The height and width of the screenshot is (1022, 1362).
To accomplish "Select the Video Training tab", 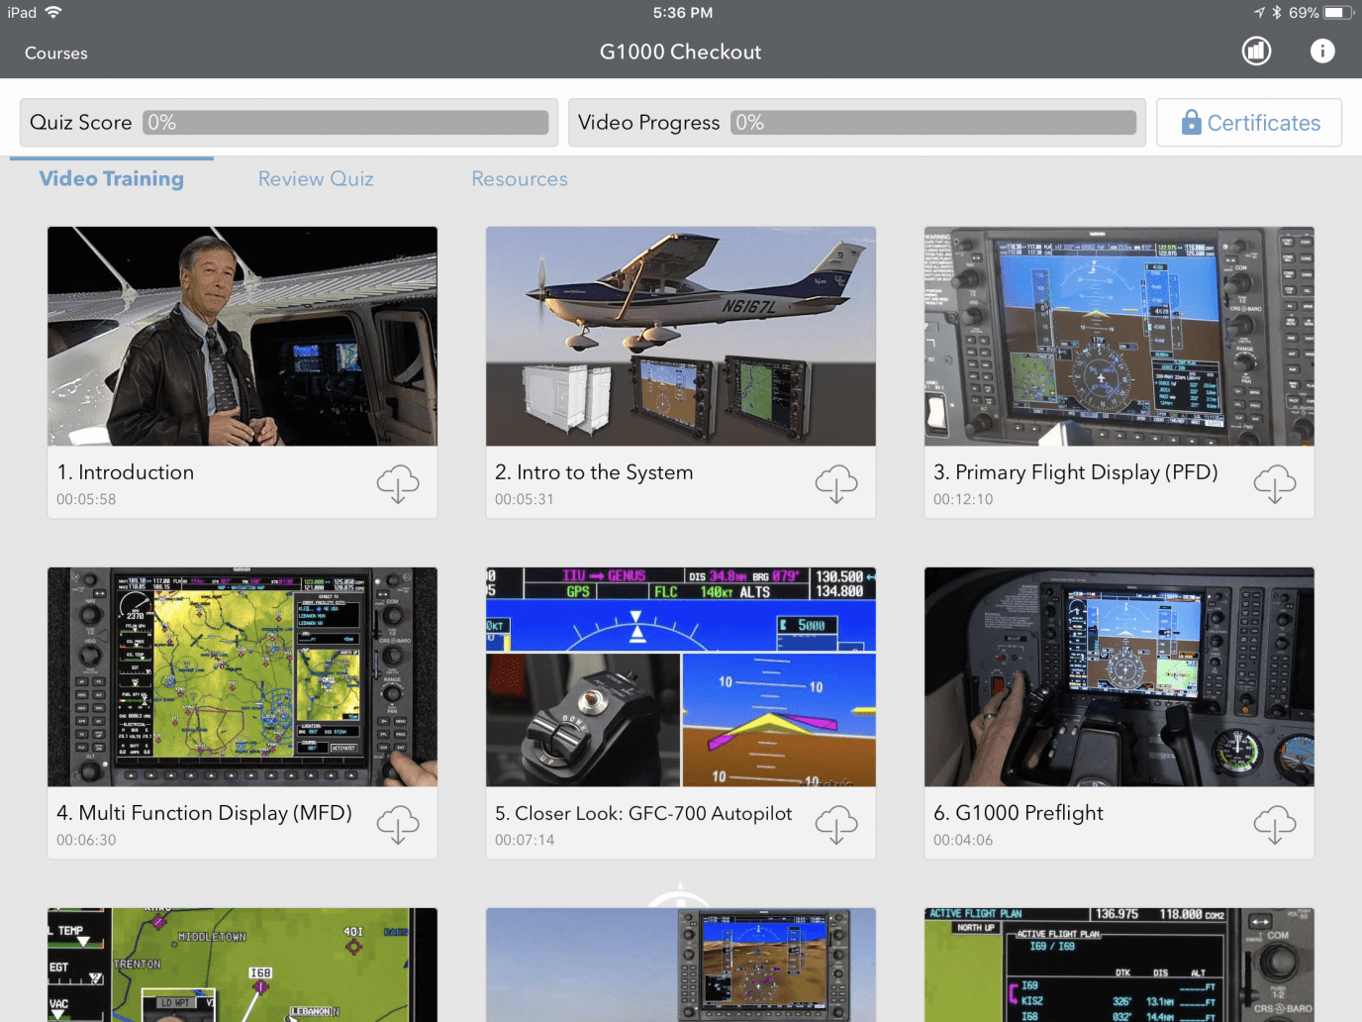I will 111,178.
